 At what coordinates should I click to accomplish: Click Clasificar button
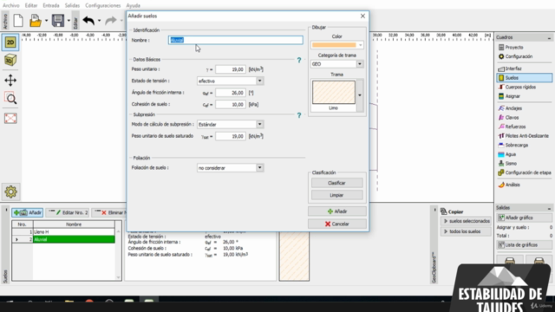click(x=336, y=183)
